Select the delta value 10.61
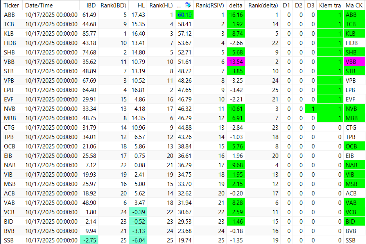This screenshot has height=244, width=366. click(236, 108)
